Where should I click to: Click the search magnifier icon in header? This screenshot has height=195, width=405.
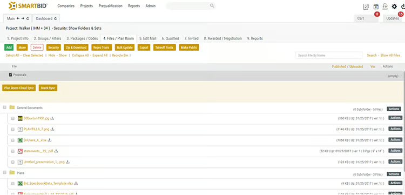tap(212, 6)
